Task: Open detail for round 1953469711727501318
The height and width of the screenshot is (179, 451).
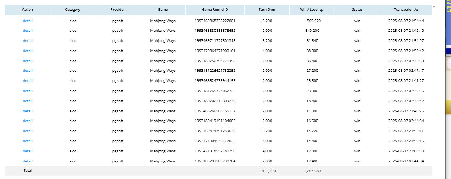Action: pos(27,41)
